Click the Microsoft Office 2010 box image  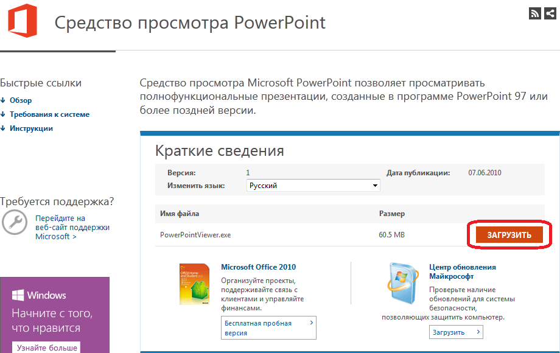[x=195, y=284]
